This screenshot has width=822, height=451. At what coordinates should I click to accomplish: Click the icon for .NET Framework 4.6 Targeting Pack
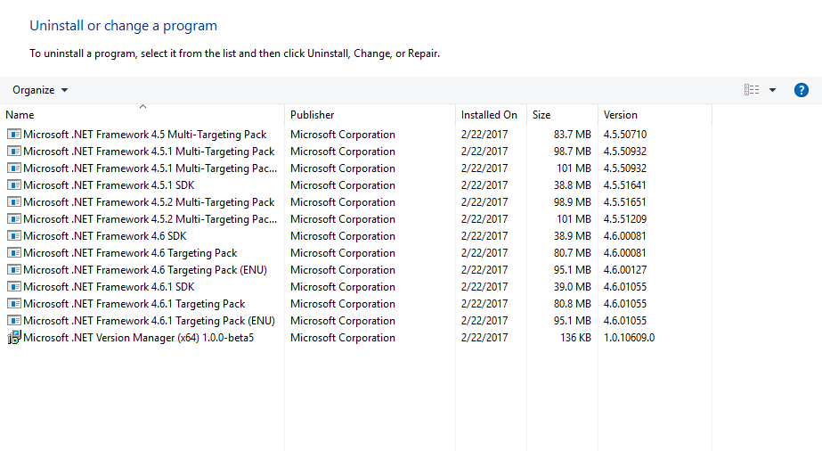coord(14,253)
